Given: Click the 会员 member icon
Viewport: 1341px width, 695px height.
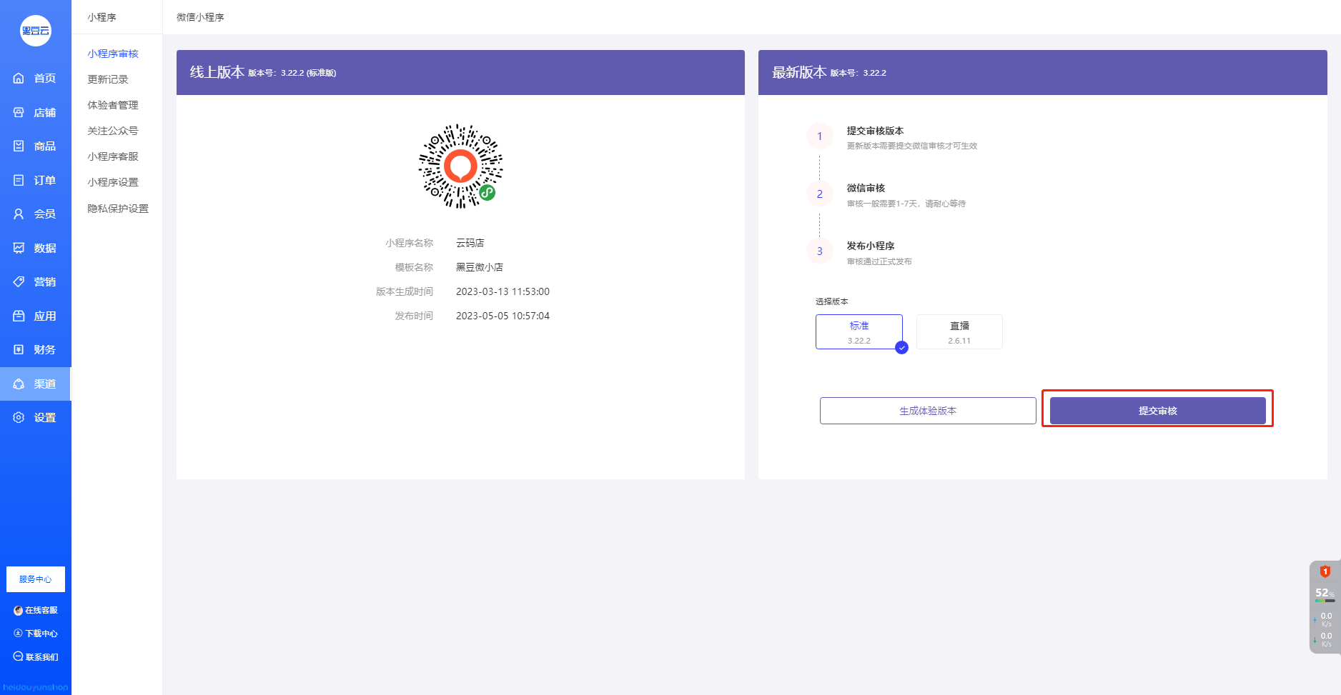Looking at the screenshot, I should click(19, 214).
